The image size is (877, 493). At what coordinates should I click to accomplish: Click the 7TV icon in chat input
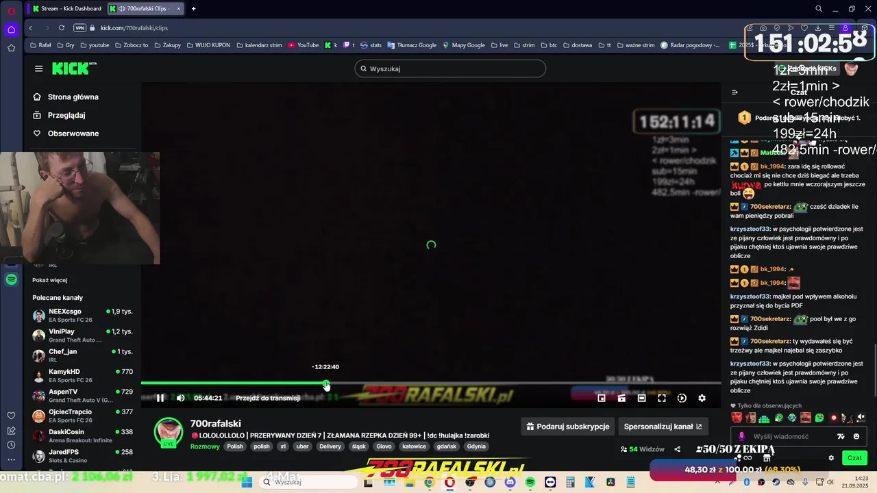(x=841, y=436)
